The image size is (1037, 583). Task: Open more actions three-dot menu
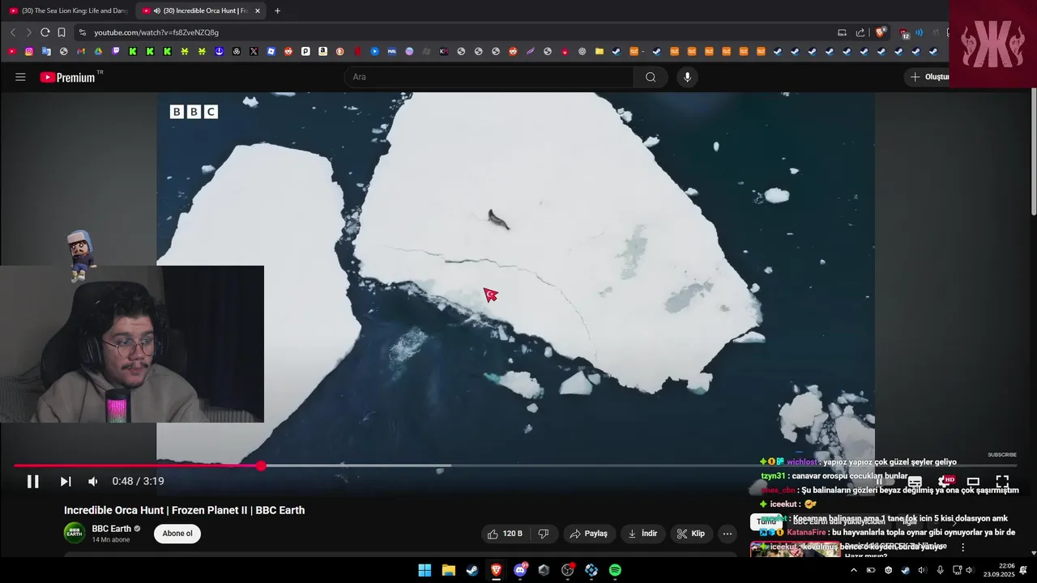click(728, 534)
